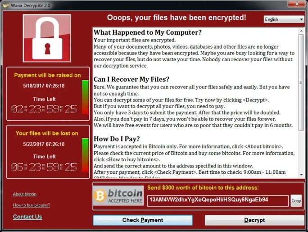The image size is (308, 232).
Task: Click the Decrypt button
Action: (x=254, y=220)
